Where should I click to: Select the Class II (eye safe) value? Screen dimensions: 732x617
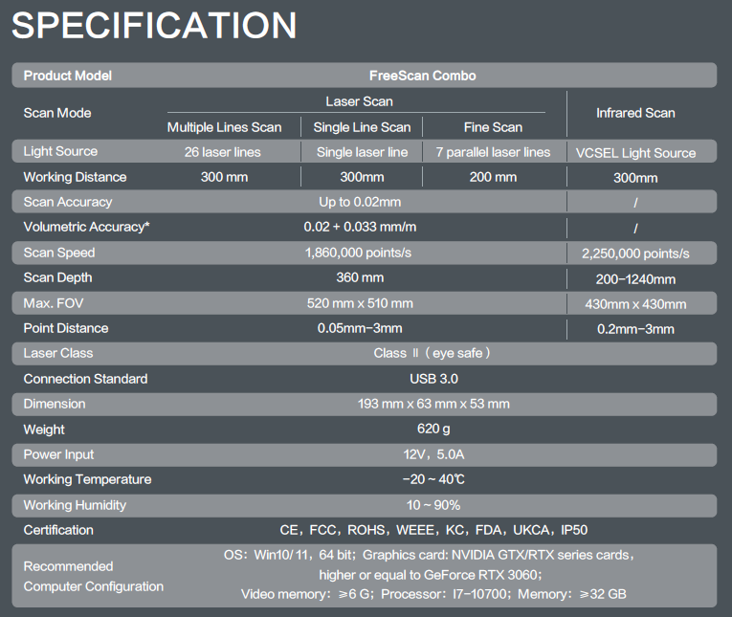pyautogui.click(x=433, y=353)
